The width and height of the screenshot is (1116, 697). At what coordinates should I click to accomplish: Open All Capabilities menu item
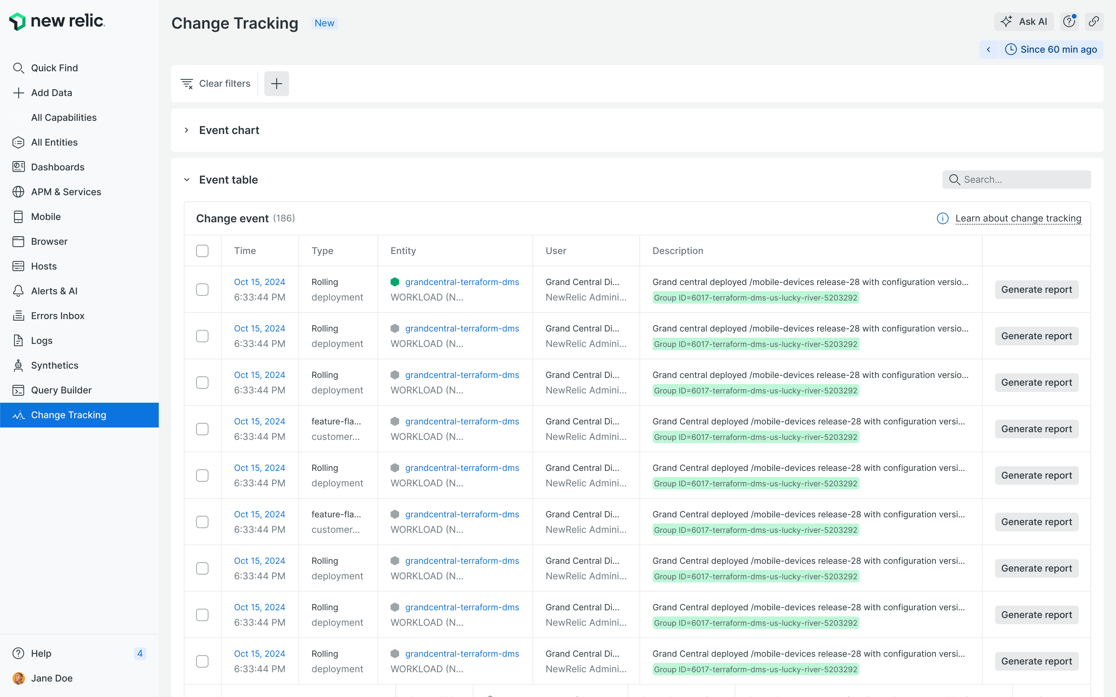pyautogui.click(x=64, y=118)
